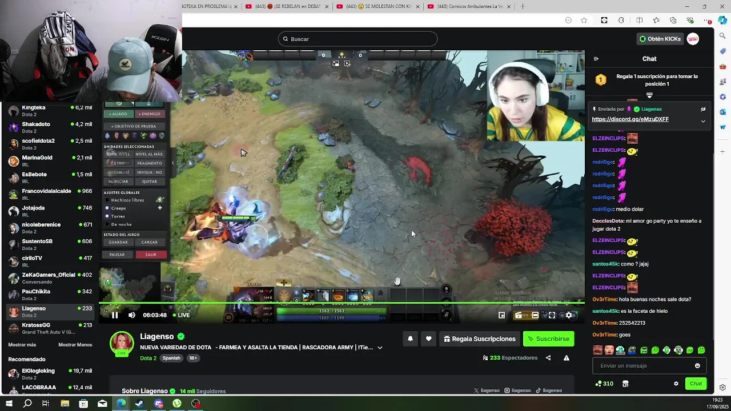
Task: Toggle the Creeps checkbox in game panel
Action: click(x=107, y=208)
